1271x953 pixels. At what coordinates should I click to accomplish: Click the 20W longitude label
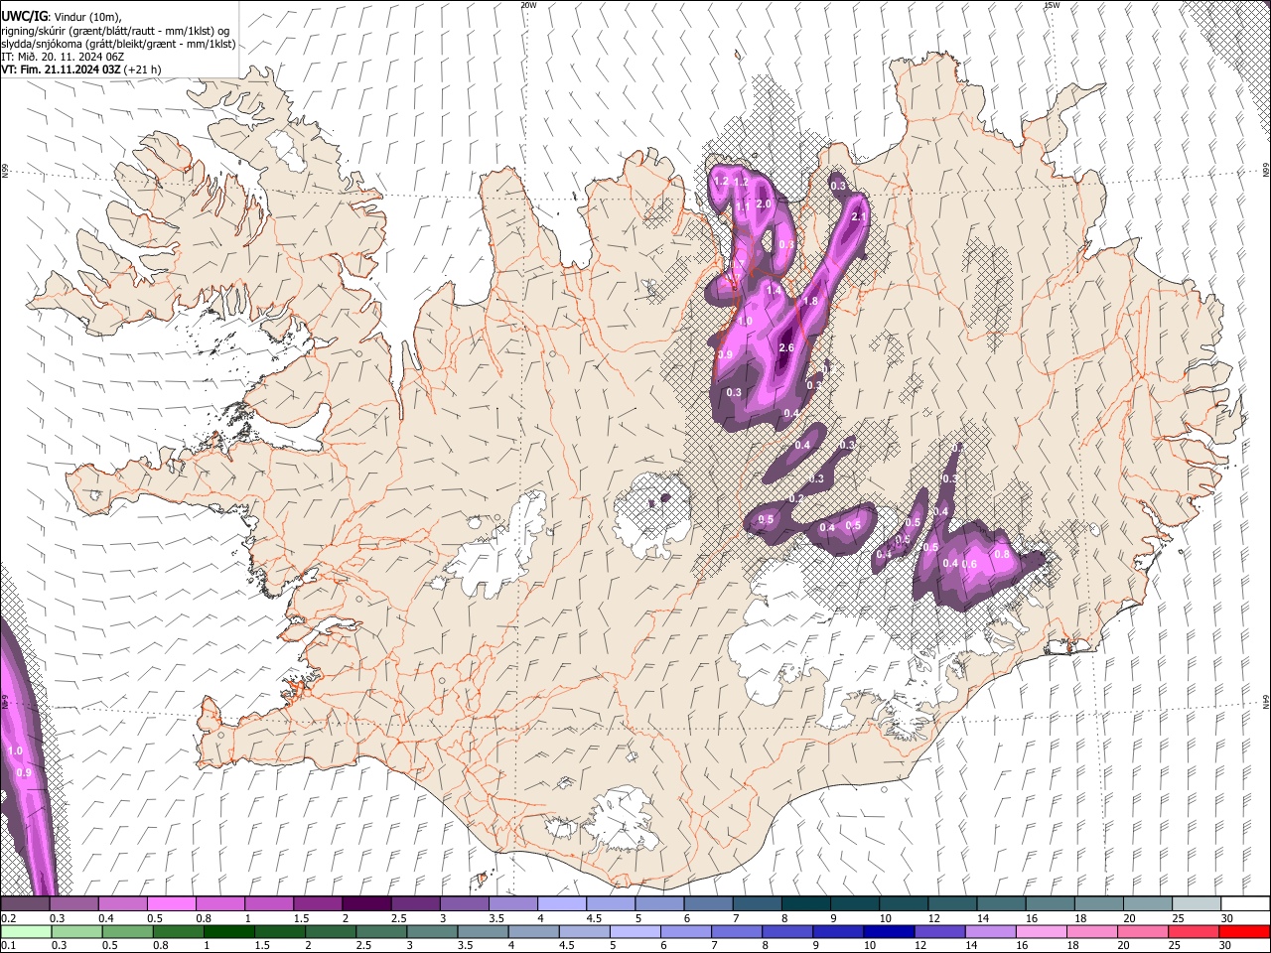(528, 5)
